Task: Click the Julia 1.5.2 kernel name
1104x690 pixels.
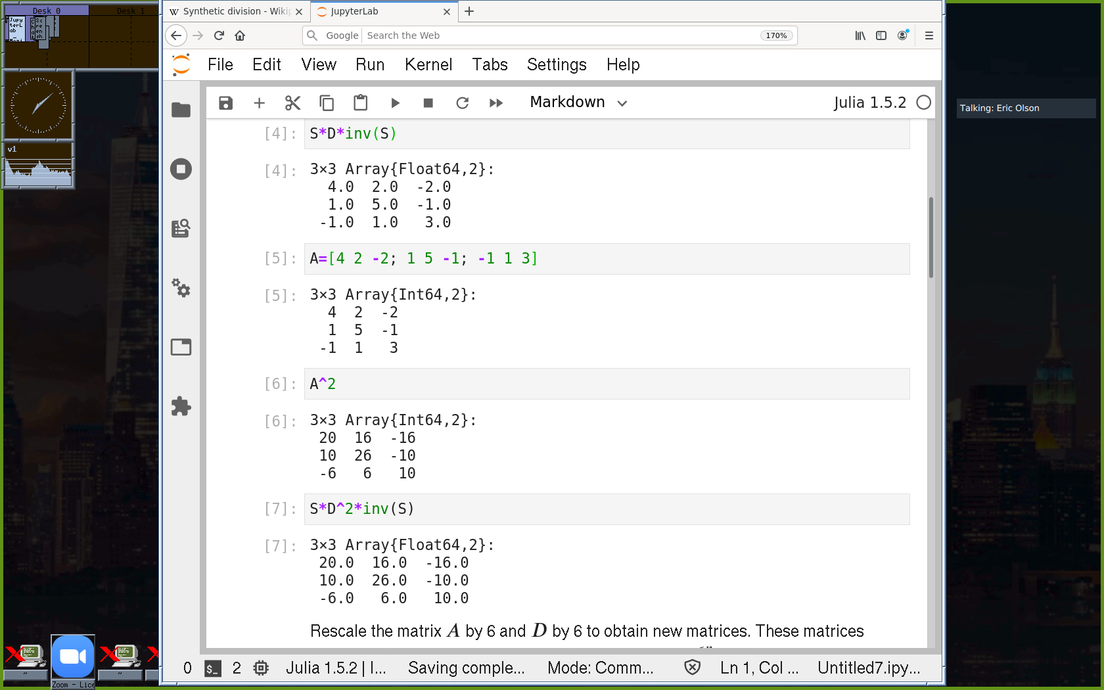Action: [x=869, y=103]
